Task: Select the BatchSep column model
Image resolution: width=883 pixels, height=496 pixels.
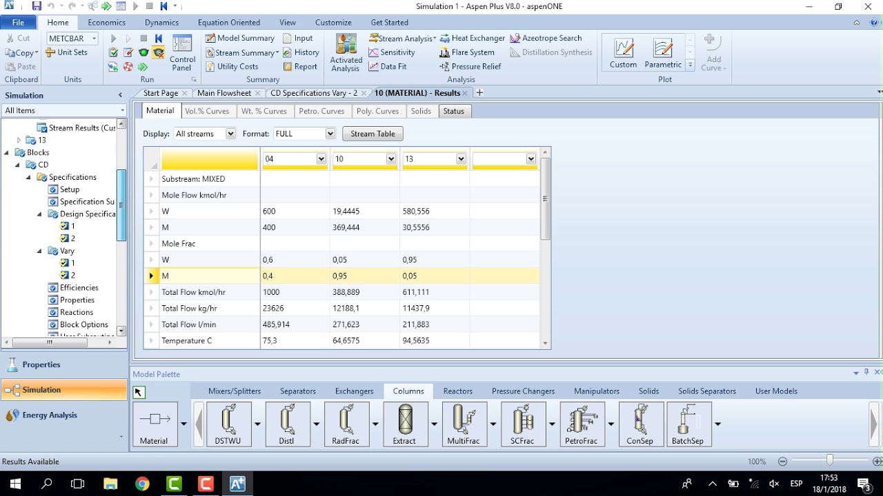Action: [688, 424]
